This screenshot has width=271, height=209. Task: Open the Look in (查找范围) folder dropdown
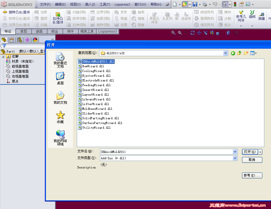pos(225,53)
